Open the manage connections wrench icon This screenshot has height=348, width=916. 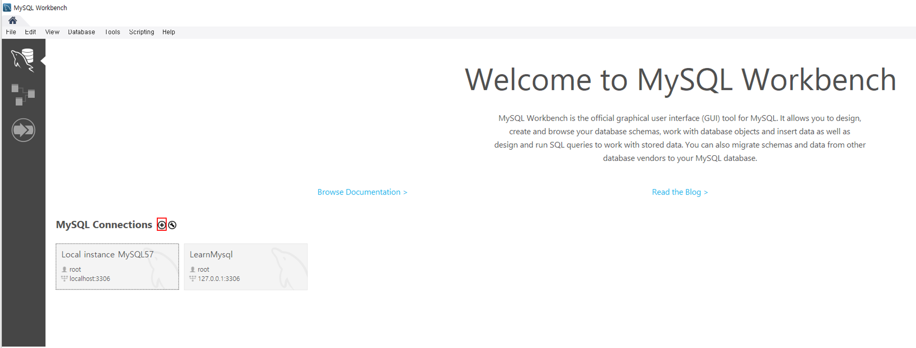pyautogui.click(x=172, y=225)
